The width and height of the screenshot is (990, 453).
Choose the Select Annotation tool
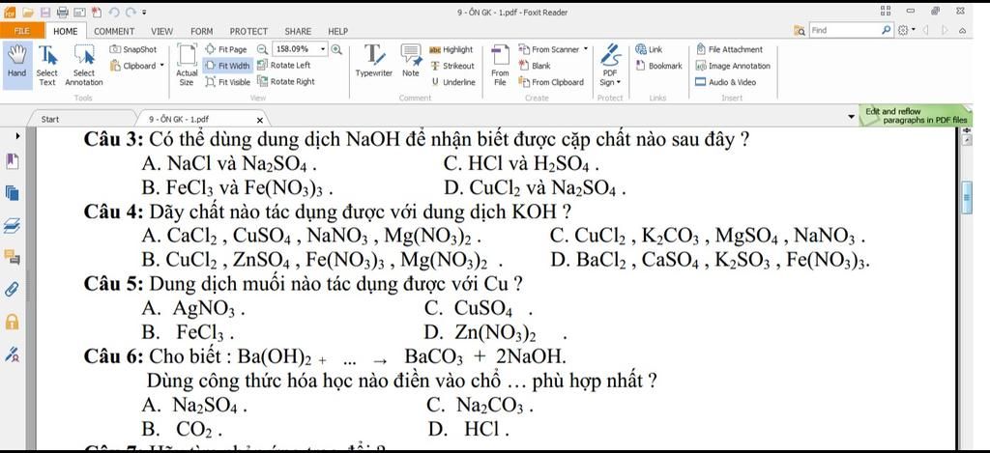click(84, 65)
